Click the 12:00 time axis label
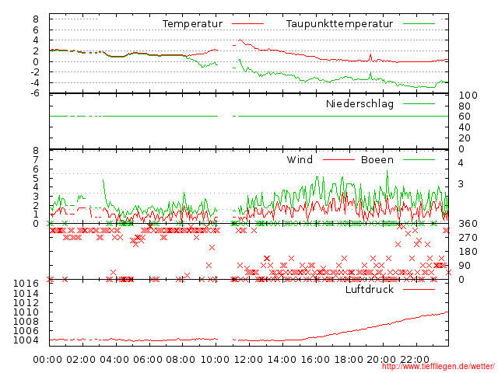 [248, 360]
